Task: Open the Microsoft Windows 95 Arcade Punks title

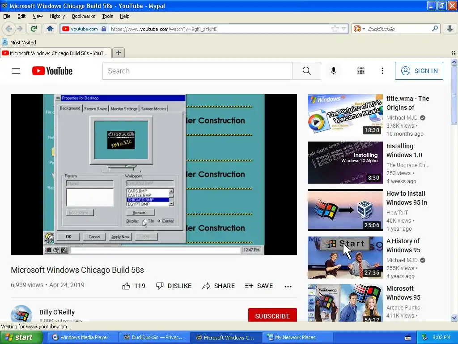Action: [x=403, y=293]
